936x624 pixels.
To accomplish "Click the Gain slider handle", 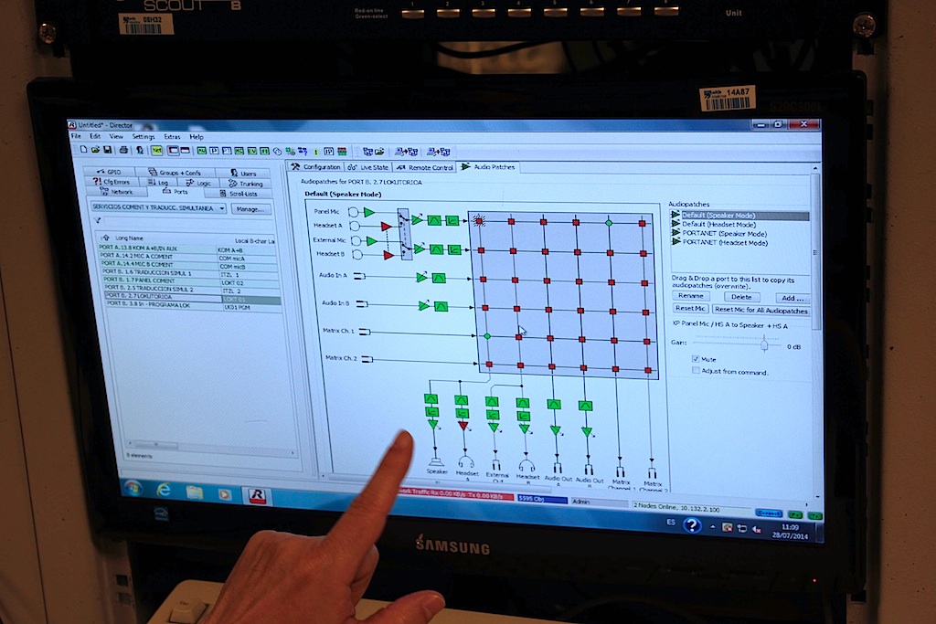I will (x=764, y=344).
